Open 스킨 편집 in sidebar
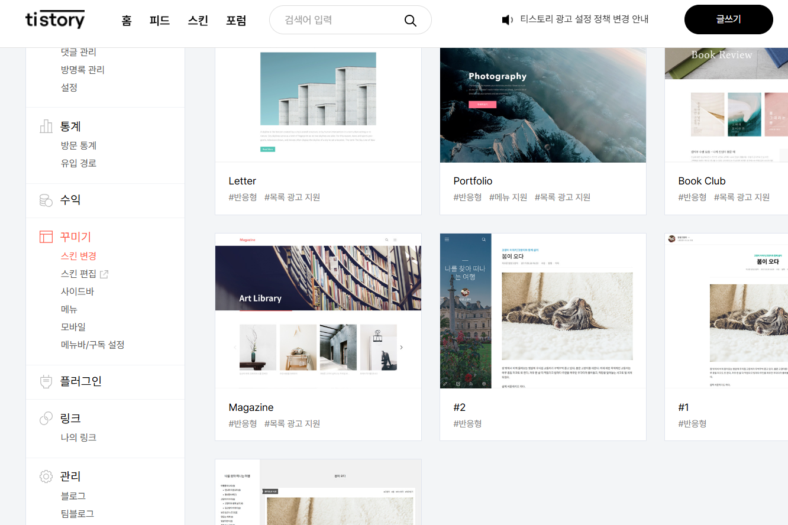Viewport: 788px width, 525px height. [x=79, y=274]
